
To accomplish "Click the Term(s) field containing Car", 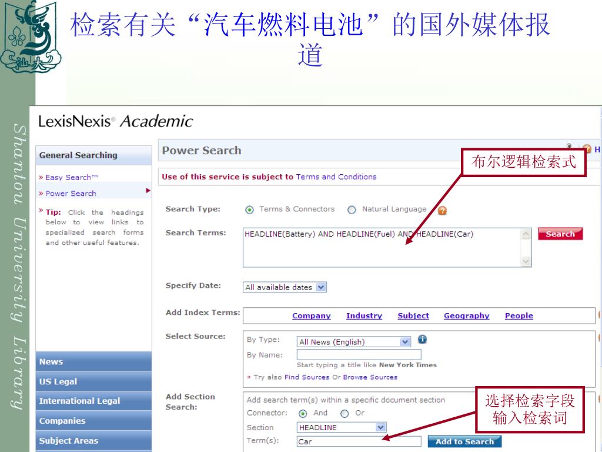I will pos(359,441).
